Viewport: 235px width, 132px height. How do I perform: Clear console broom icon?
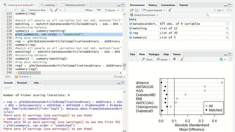click(x=123, y=88)
